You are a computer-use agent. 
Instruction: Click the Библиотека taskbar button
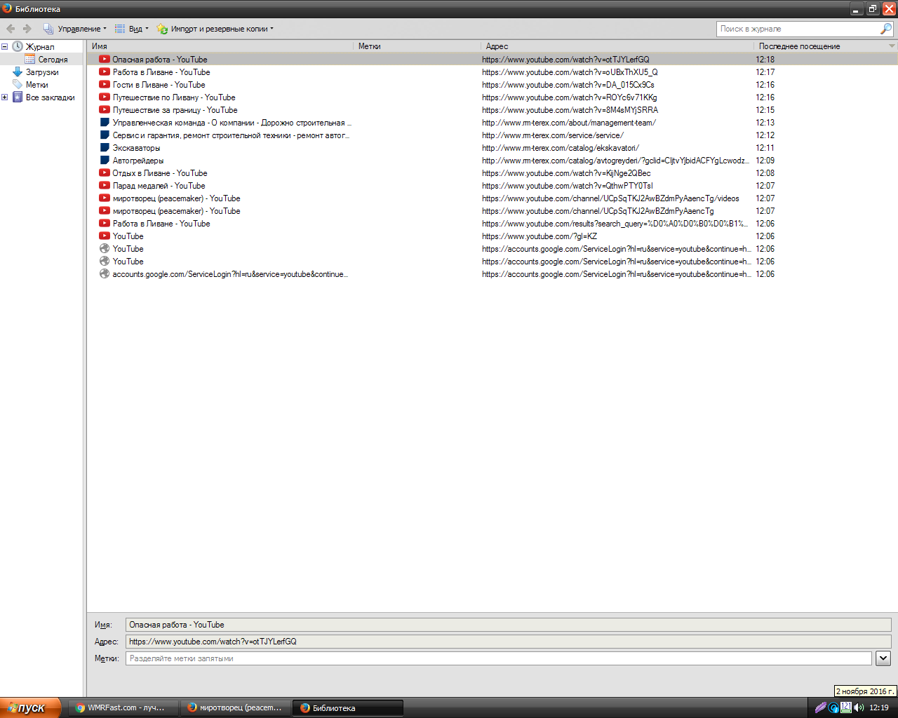coord(348,708)
